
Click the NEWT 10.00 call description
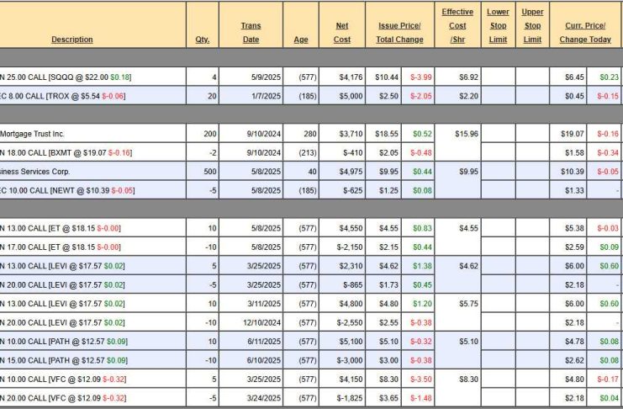pyautogui.click(x=66, y=190)
